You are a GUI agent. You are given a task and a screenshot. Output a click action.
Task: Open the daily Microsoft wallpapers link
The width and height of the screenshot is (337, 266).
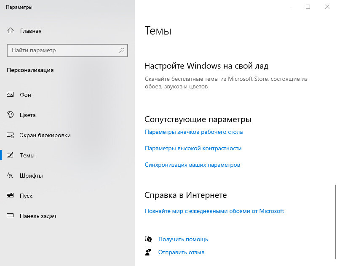214,211
